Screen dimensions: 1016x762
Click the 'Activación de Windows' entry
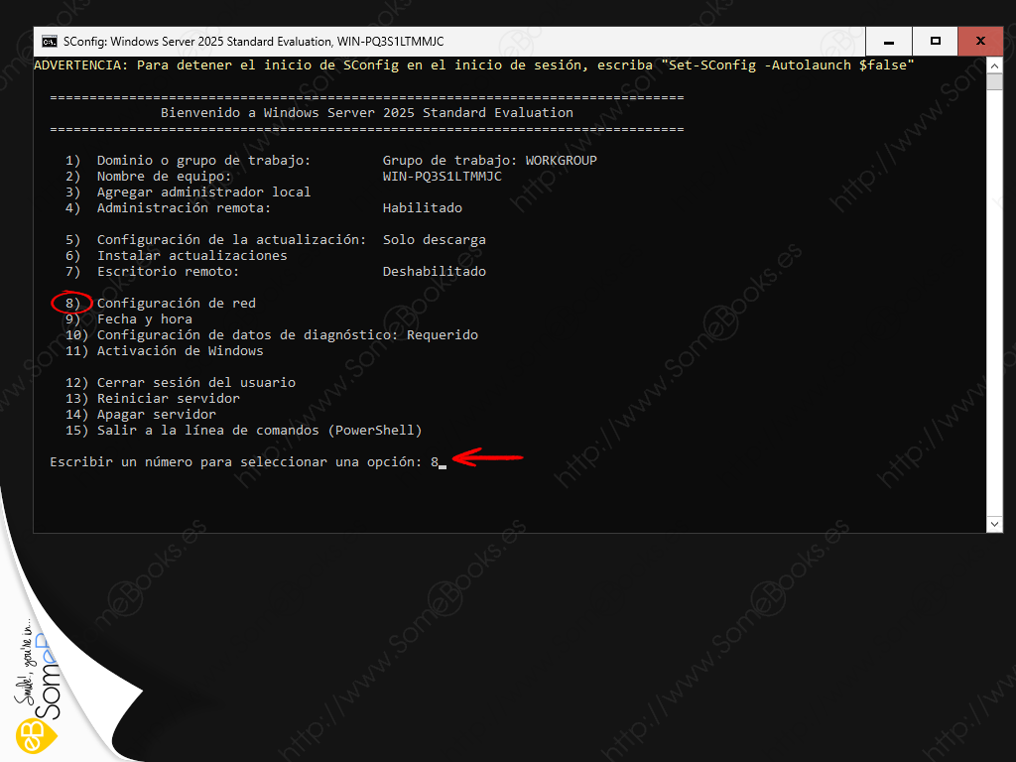pyautogui.click(x=180, y=351)
